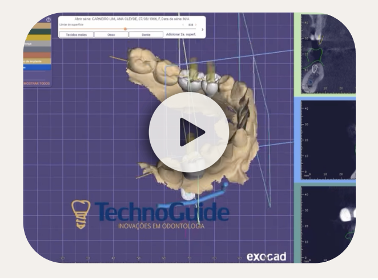This screenshot has height=280, width=378.
Task: Click the middle blue-bordered CT slice view
Action: pos(328,139)
